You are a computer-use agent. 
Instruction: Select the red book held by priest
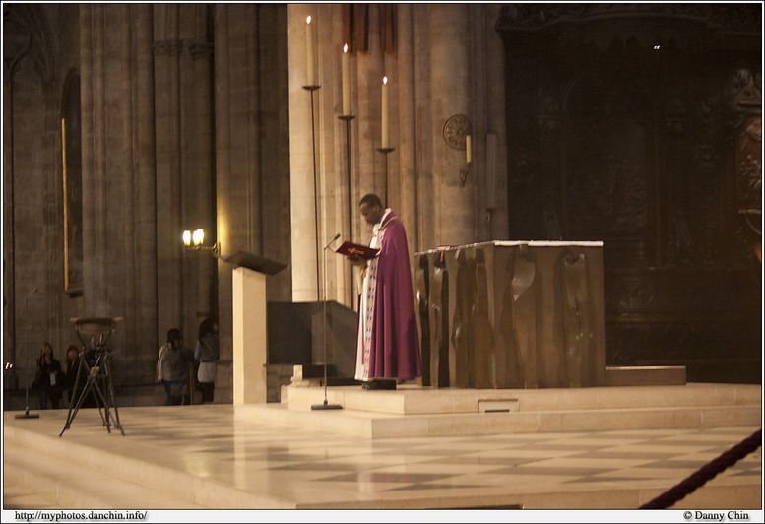pos(356,251)
